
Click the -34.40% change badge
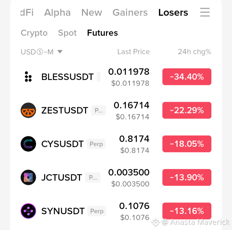click(187, 77)
